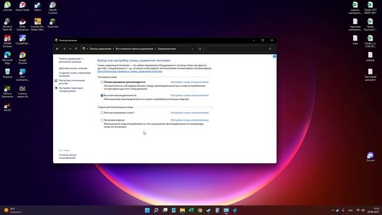Open Настройка перехода в спящий режим link
Image resolution: width=382 pixels, height=215 pixels.
click(x=71, y=89)
